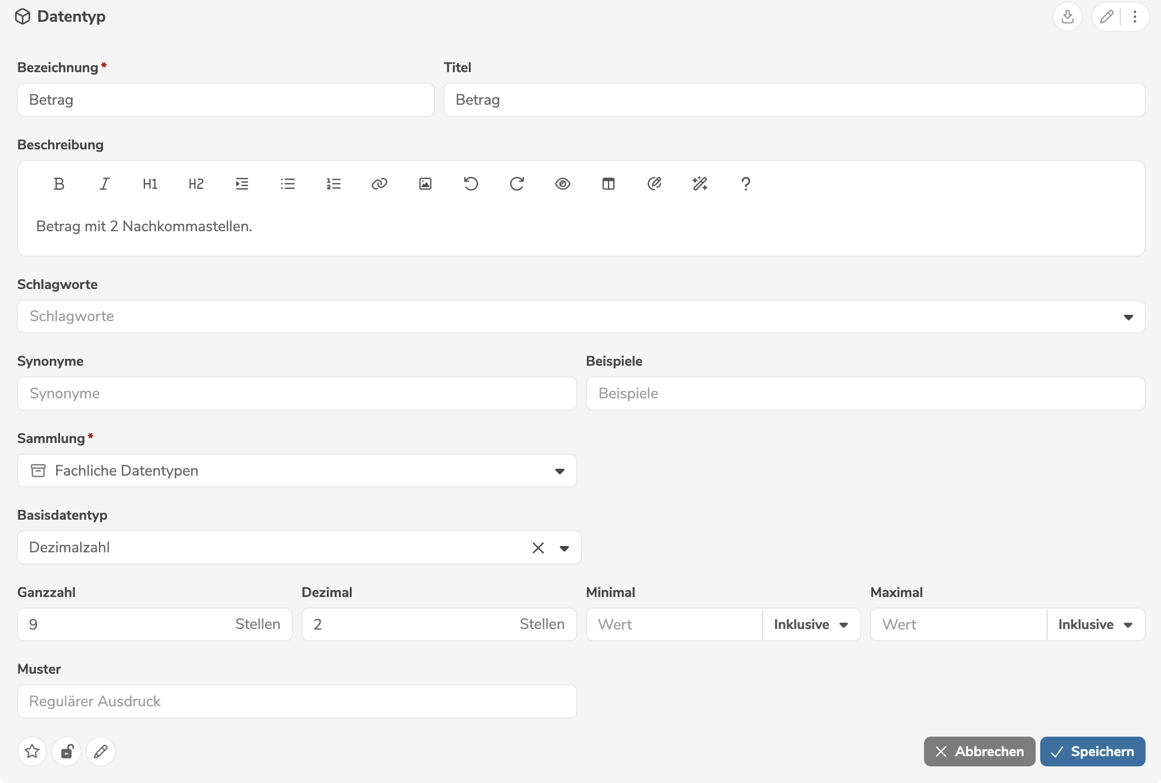Click the redo arrow in editor toolbar
The width and height of the screenshot is (1161, 783).
coord(516,184)
